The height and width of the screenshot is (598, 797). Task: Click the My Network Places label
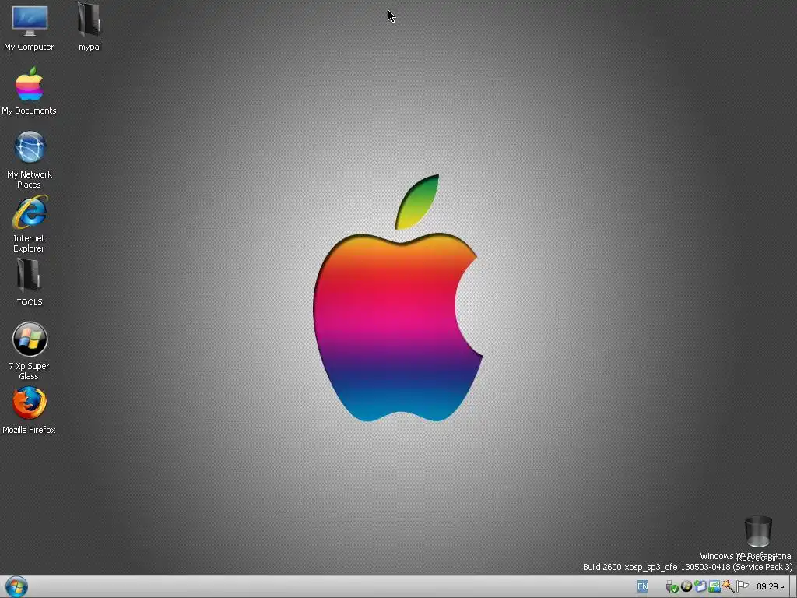click(30, 180)
